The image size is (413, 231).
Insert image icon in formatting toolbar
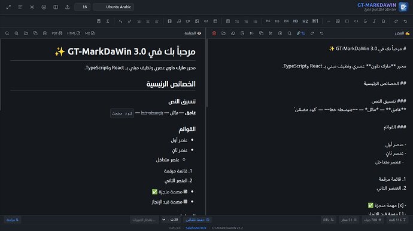(197, 21)
